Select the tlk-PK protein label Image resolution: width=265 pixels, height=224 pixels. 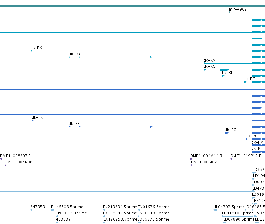click(x=37, y=117)
